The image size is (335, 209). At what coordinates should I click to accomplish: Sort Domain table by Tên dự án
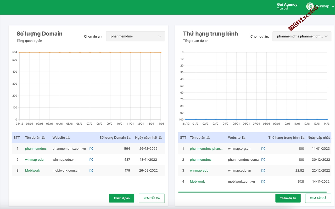point(43,137)
